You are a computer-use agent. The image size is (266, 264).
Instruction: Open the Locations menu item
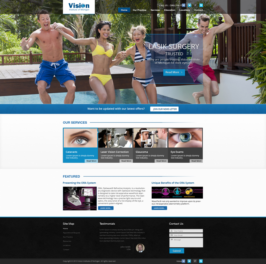pos(185,10)
